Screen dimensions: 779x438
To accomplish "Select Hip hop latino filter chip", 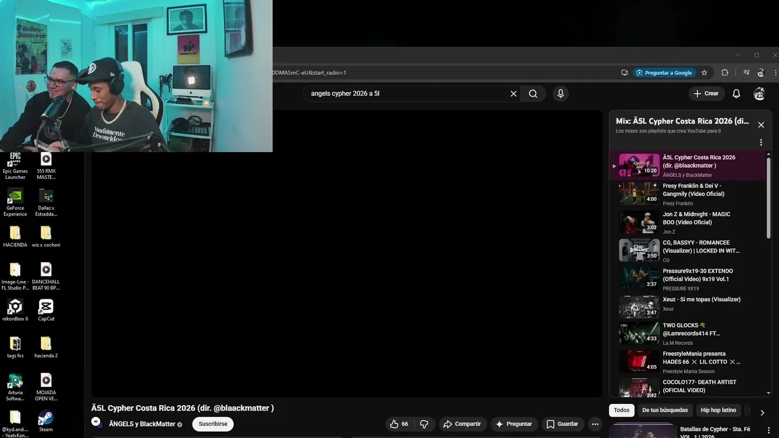I will coord(718,410).
